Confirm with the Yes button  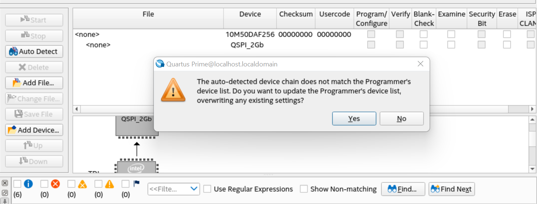point(354,119)
